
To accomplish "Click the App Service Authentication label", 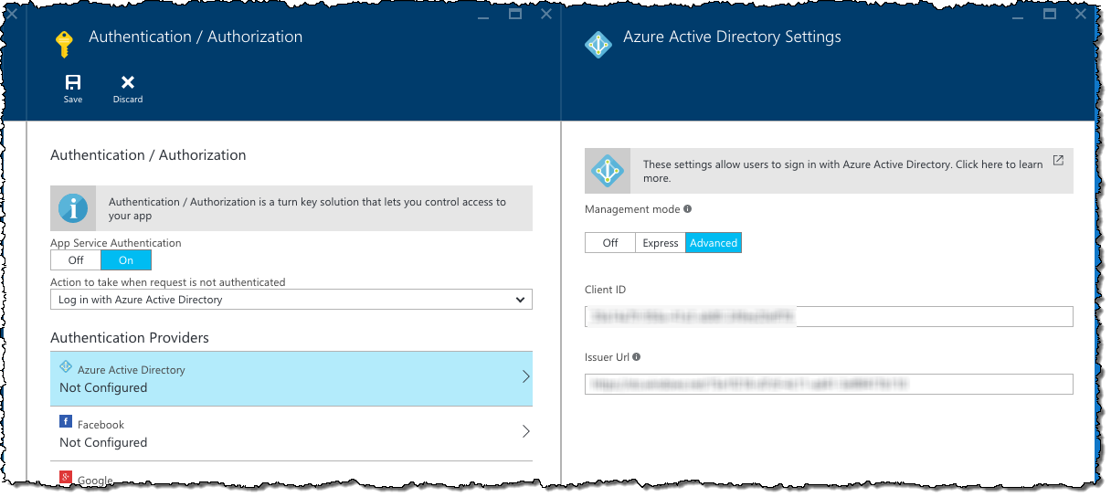I will (x=116, y=243).
